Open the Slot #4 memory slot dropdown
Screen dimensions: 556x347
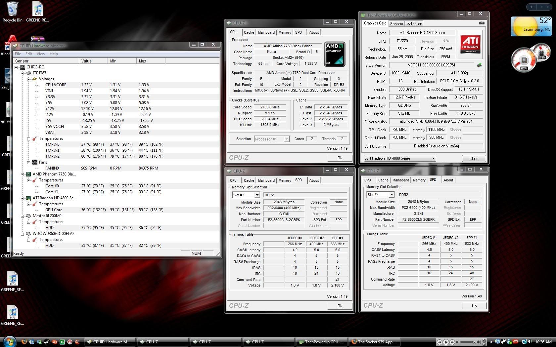391,195
